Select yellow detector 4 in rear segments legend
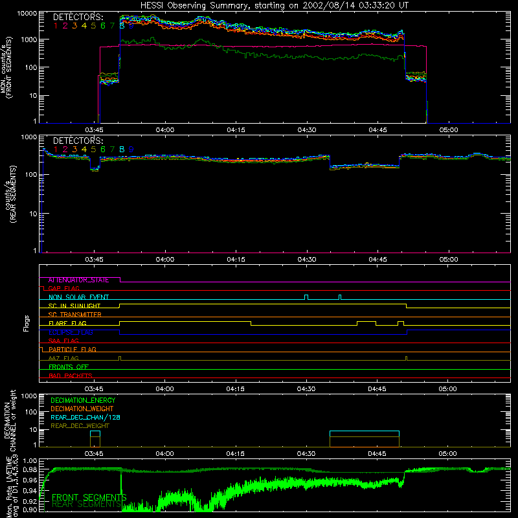Image resolution: width=518 pixels, height=518 pixels. 84,150
